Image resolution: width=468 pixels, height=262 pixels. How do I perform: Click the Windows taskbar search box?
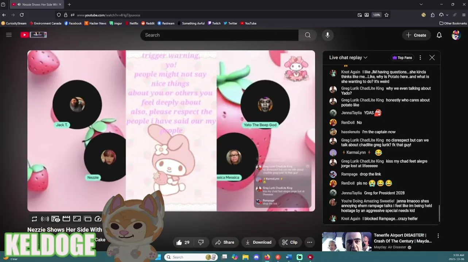(191, 257)
